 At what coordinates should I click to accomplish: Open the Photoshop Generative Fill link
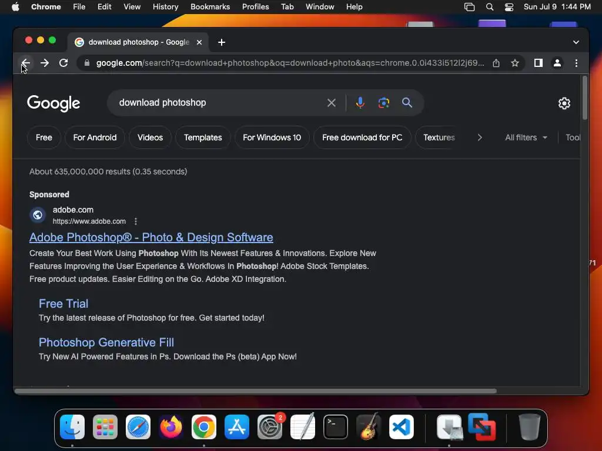click(106, 342)
